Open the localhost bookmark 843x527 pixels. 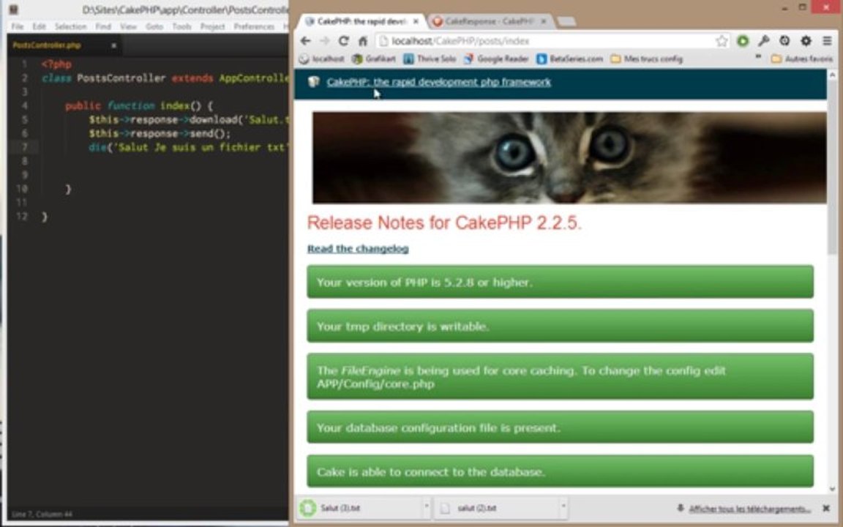point(321,59)
